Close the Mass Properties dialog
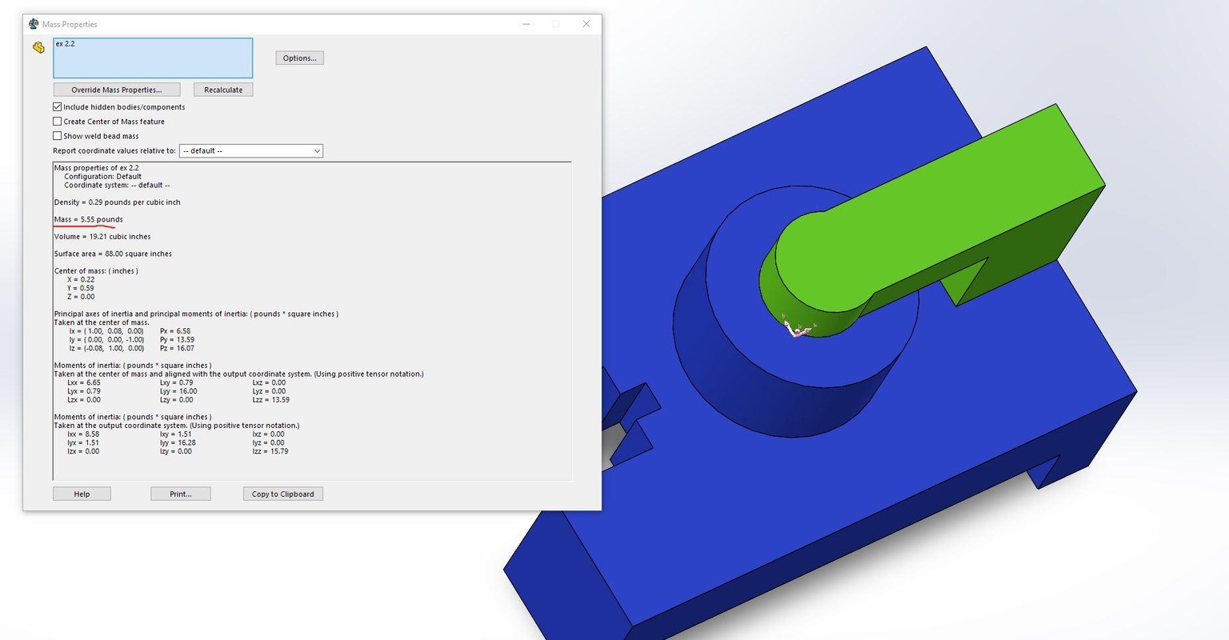1229x640 pixels. [586, 24]
